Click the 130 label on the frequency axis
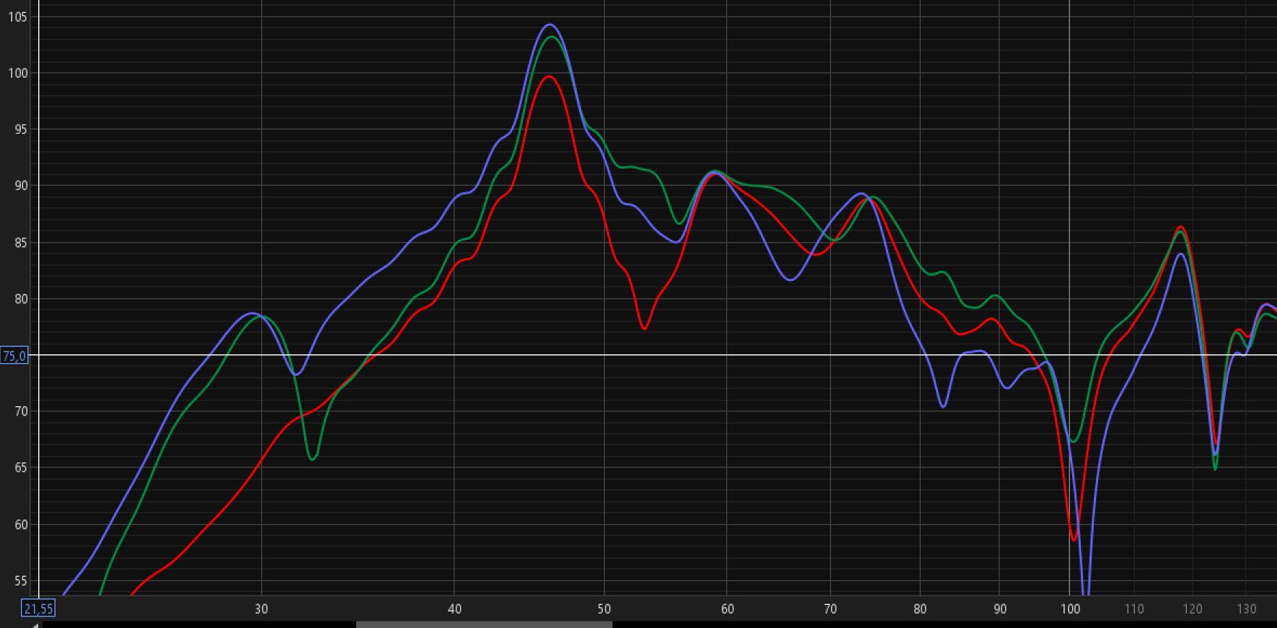This screenshot has height=628, width=1277. click(x=1247, y=609)
